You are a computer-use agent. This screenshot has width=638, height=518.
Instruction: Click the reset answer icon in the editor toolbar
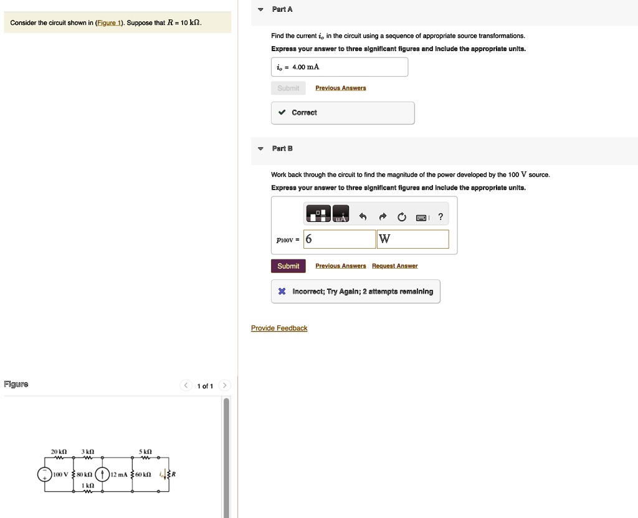pyautogui.click(x=401, y=216)
